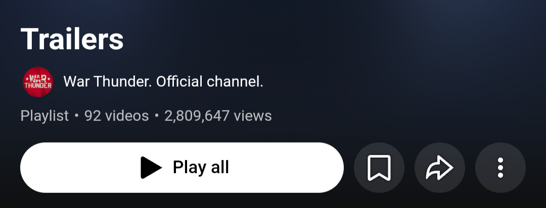Click the 92 videos count text
Screen dimensions: 546x208
[x=117, y=116]
